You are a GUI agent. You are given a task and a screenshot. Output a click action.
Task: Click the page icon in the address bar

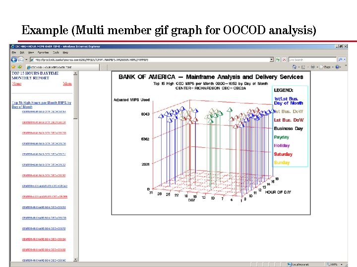tap(32, 60)
